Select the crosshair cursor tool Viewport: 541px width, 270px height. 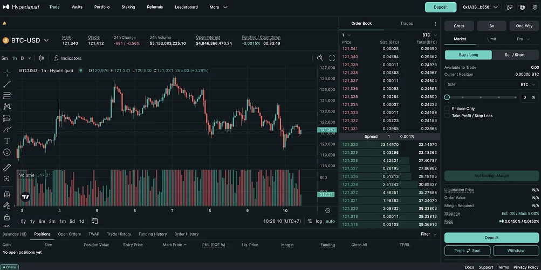tap(7, 73)
